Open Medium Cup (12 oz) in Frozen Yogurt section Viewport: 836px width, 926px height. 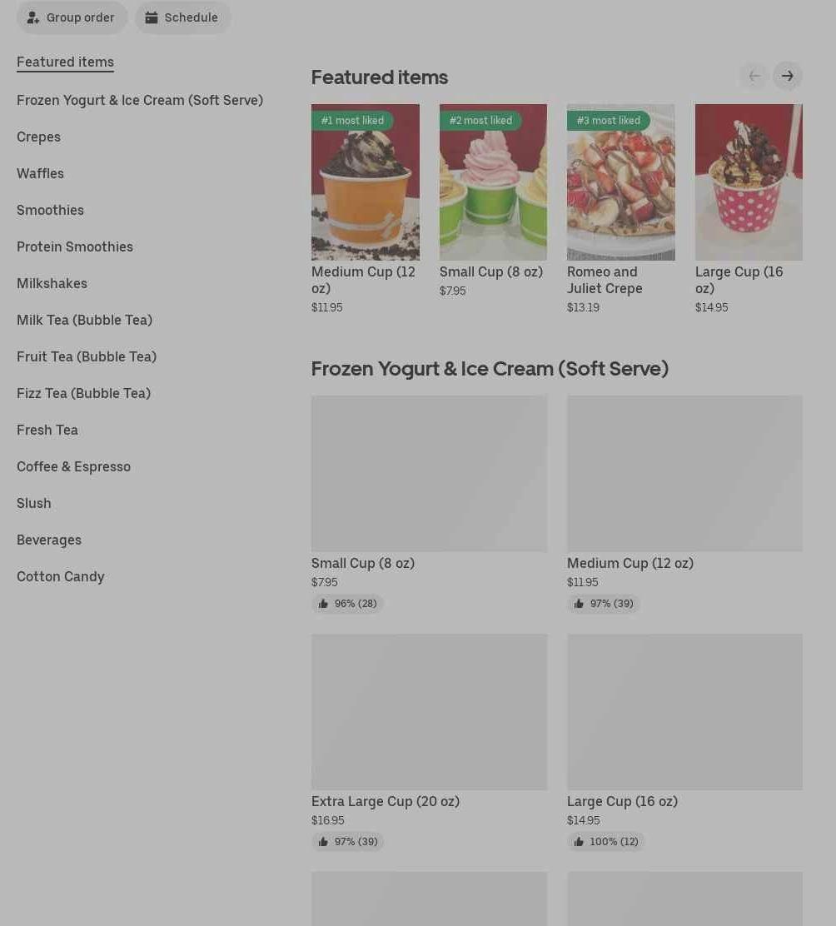[x=630, y=564]
